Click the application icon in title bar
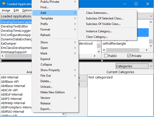This screenshot has width=154, height=117. [x=3, y=4]
